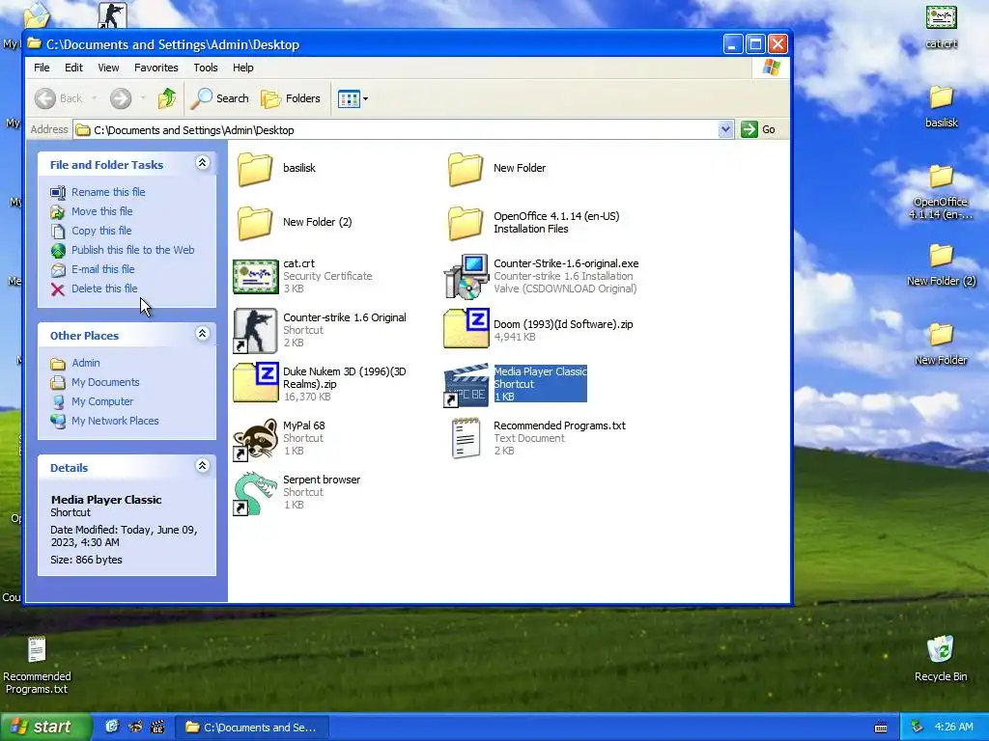This screenshot has width=989, height=741.
Task: Click the raccoon Quick Launch icon in taskbar
Action: point(135,727)
